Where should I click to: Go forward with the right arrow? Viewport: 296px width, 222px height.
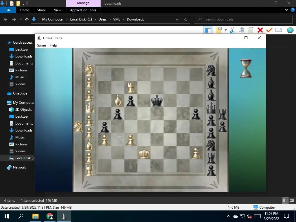click(14, 19)
